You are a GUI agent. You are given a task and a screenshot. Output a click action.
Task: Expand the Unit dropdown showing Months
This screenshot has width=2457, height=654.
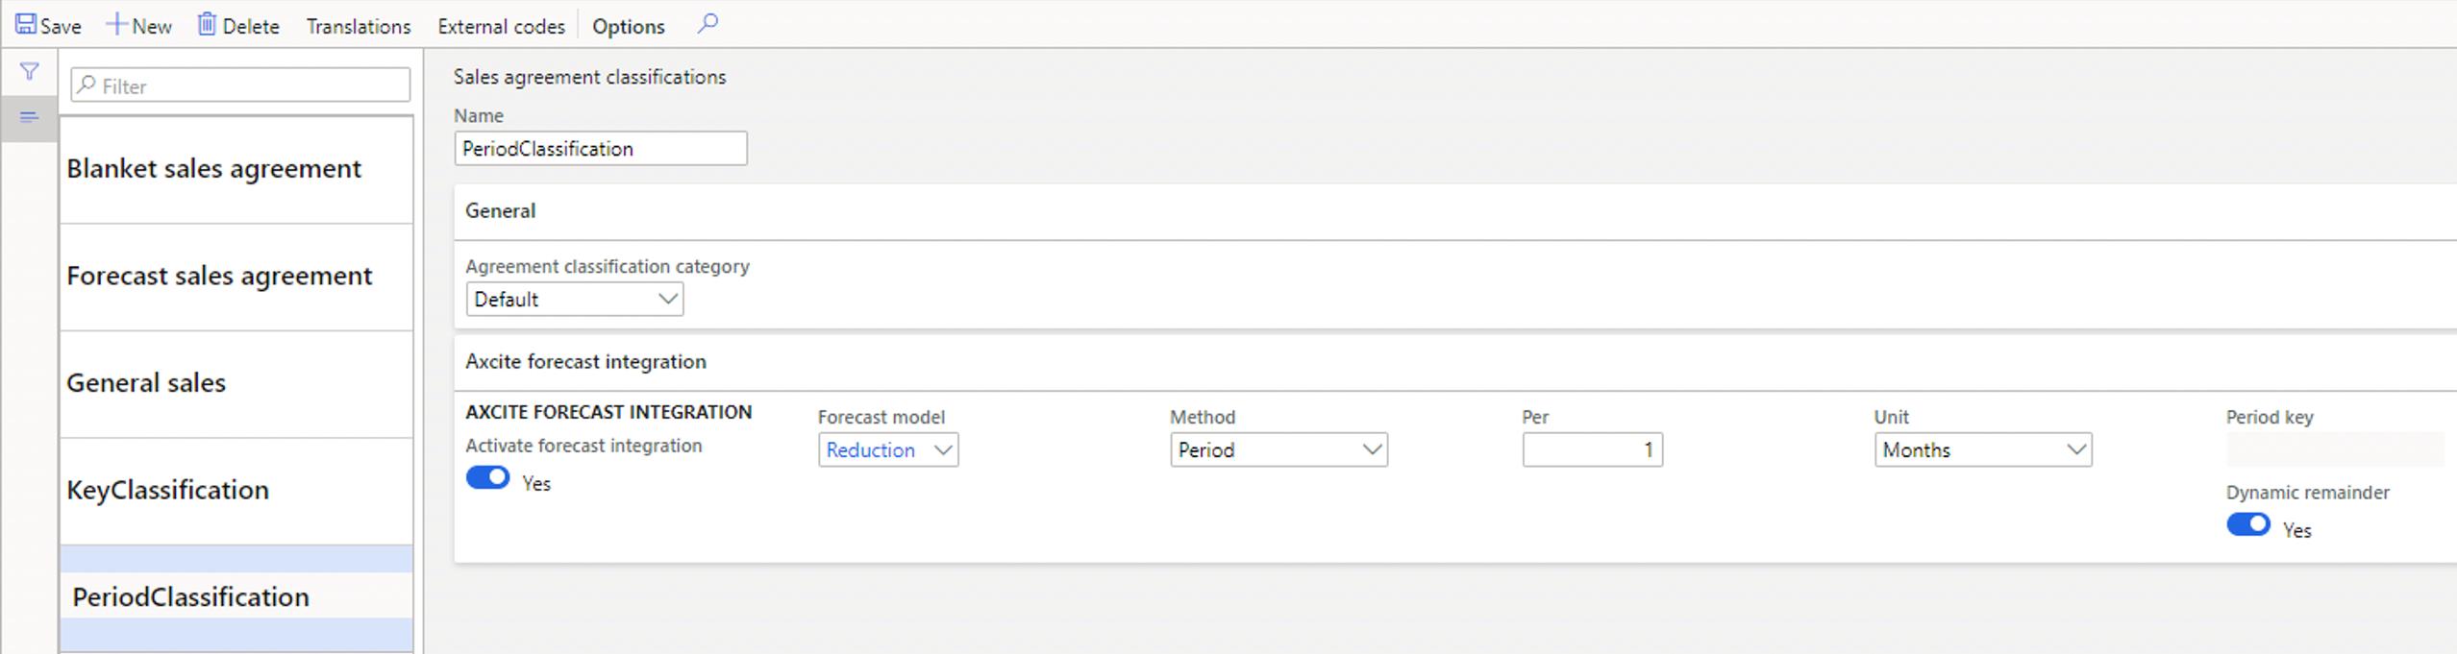1982,450
